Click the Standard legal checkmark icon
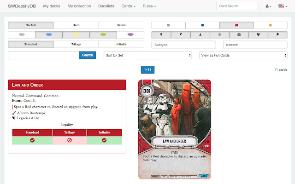295x184 pixels. (32, 140)
